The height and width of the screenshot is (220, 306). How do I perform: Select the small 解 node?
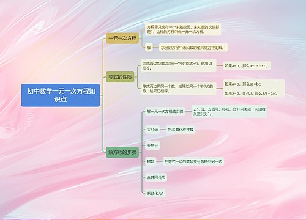[149, 48]
